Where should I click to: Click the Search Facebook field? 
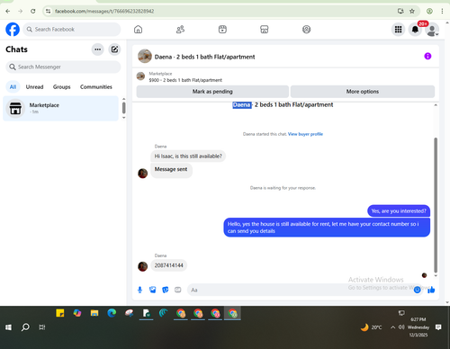[72, 30]
